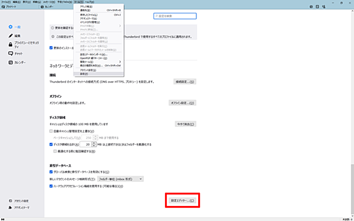The image size is (354, 221).
Task: Uncheck the global search and indexer checkbox
Action: (51, 172)
